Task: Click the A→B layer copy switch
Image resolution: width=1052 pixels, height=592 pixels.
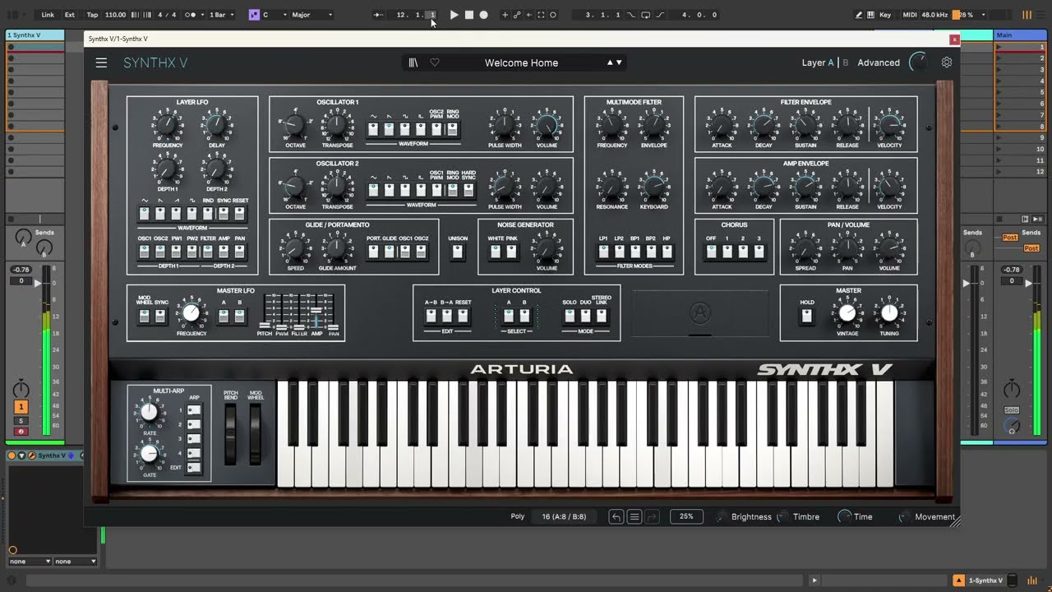Action: tap(431, 315)
